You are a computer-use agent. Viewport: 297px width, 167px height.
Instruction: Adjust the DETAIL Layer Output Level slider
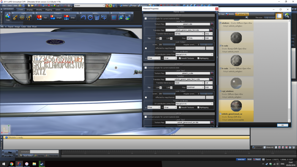point(169,44)
